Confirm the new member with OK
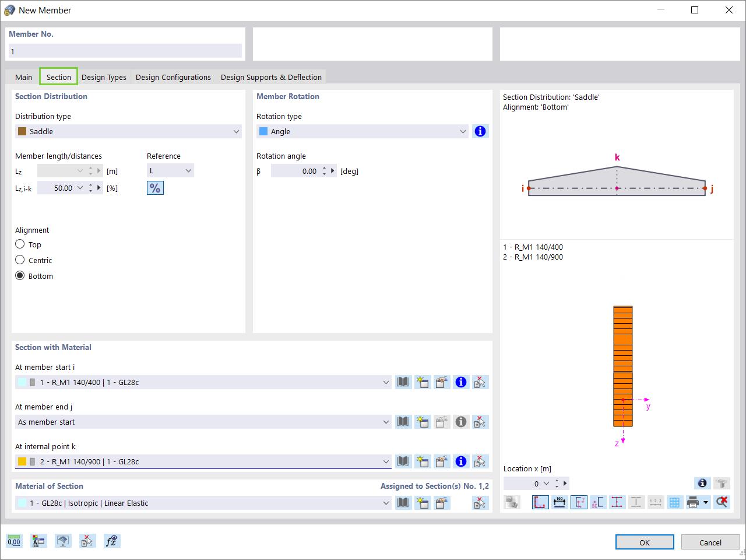746x560 pixels. (645, 542)
